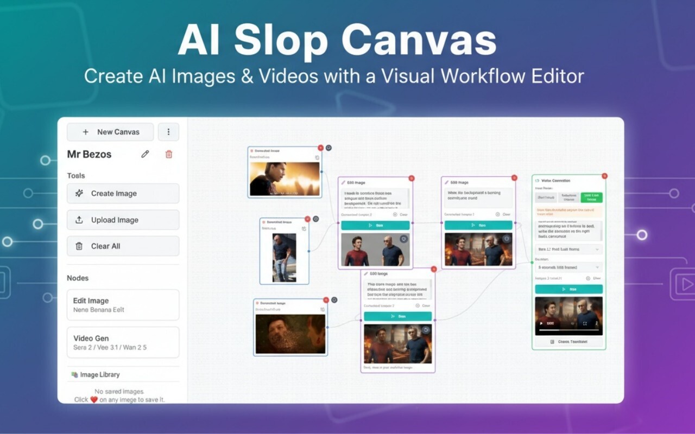Click the settings gear next to Clear in Video Generation
This screenshot has height=434, width=695.
pos(587,277)
